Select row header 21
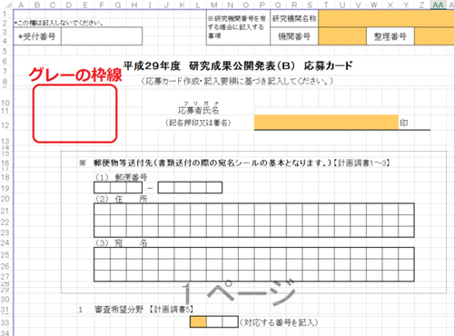 5,211
